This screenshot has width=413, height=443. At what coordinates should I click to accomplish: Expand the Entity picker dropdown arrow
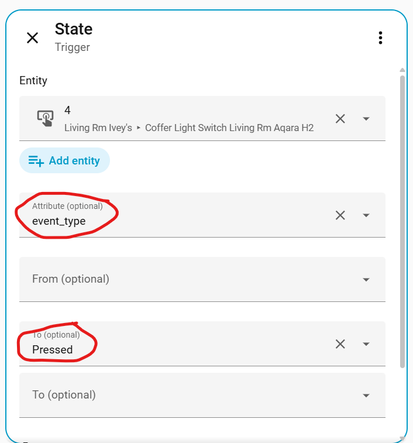pyautogui.click(x=366, y=119)
